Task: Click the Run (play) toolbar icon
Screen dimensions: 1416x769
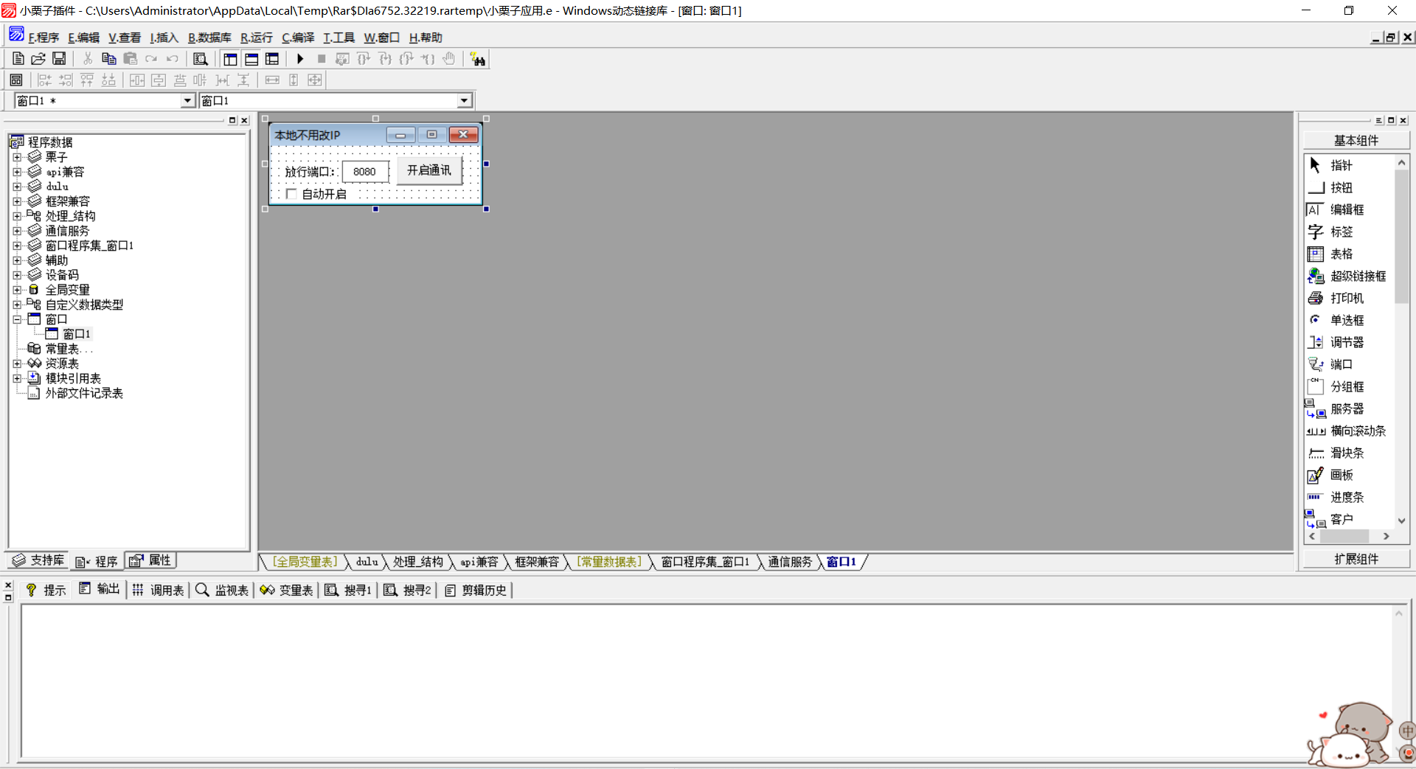Action: coord(300,59)
